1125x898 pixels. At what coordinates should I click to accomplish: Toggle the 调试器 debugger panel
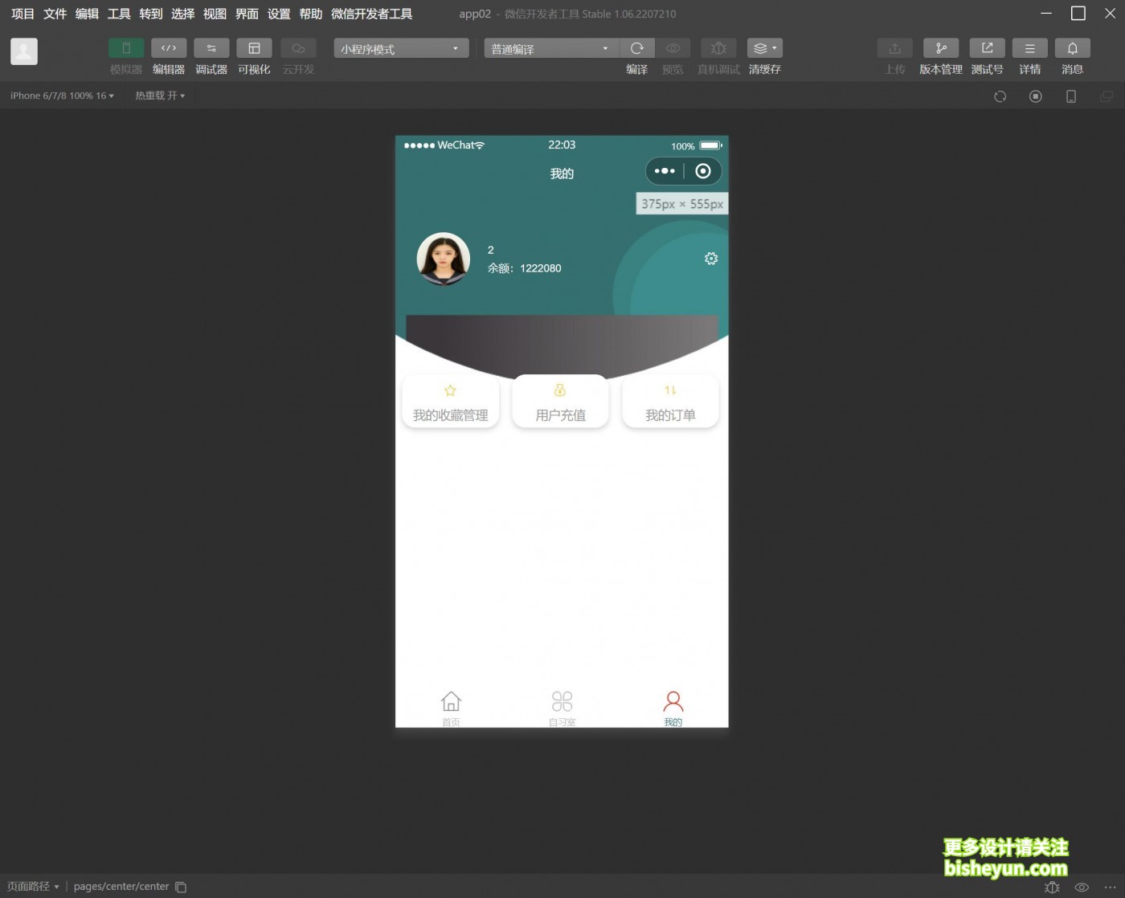[211, 49]
